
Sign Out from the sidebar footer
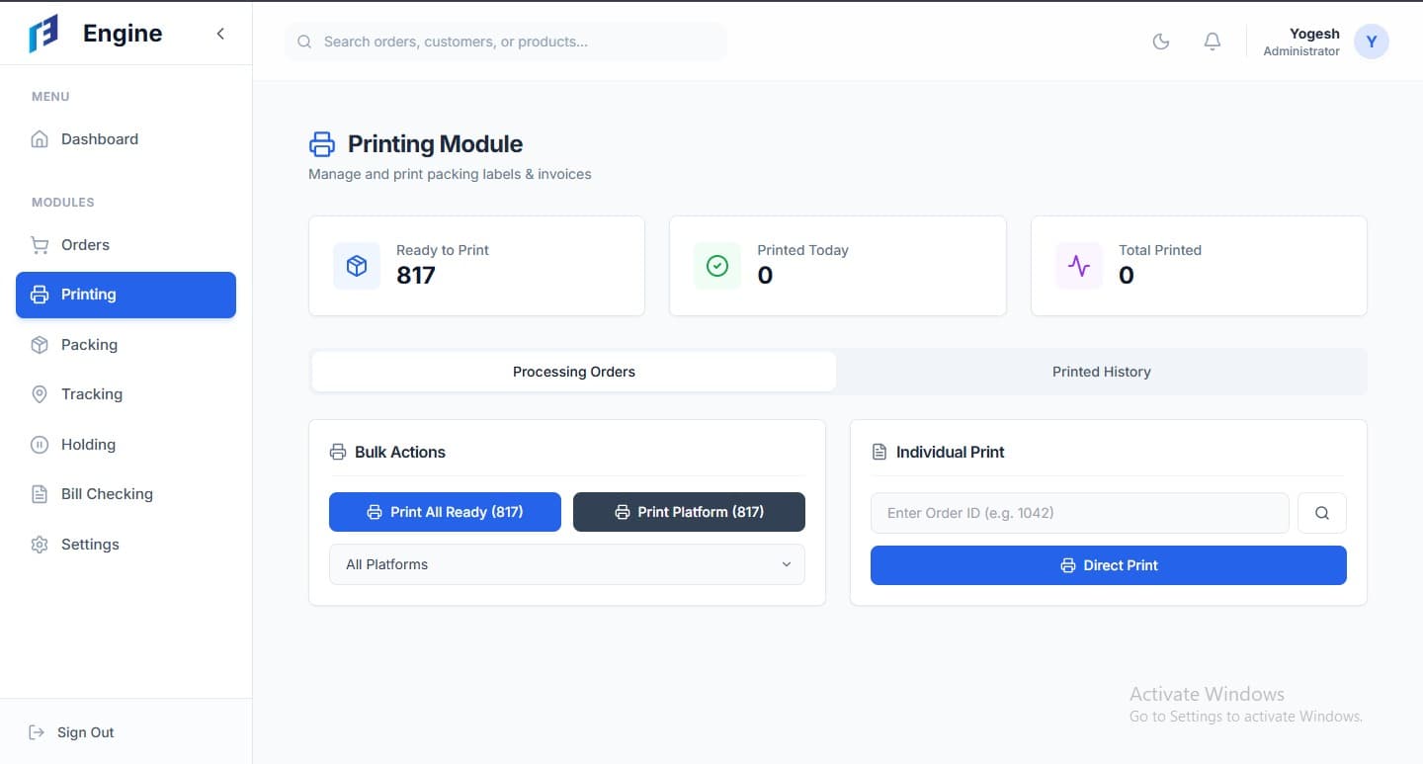point(85,732)
